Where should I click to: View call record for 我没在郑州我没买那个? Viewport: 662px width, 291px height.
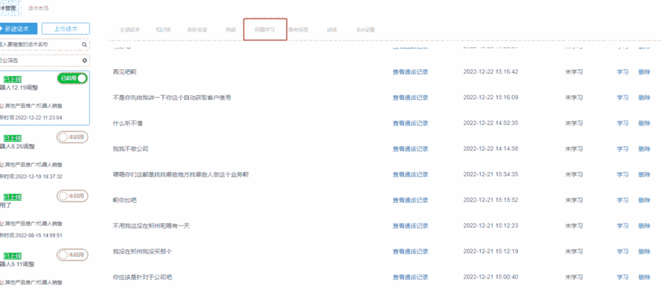point(410,252)
